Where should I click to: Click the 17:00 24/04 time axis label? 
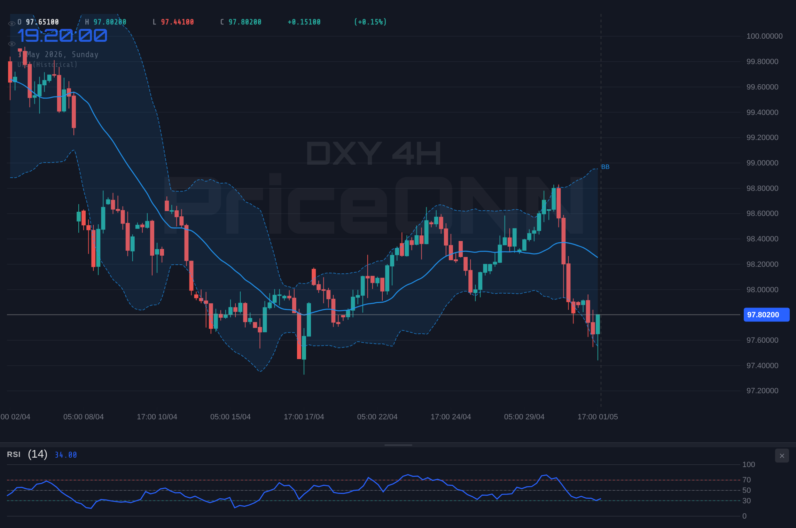451,417
